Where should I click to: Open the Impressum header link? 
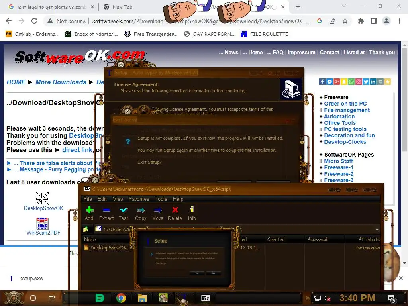[301, 52]
